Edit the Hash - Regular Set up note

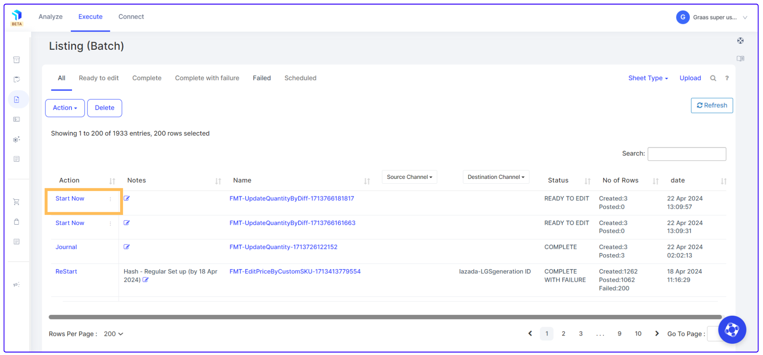coord(146,280)
